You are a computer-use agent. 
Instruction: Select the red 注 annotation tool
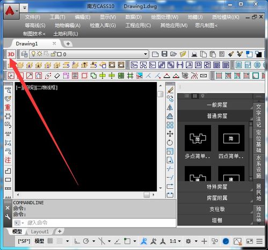point(8,160)
